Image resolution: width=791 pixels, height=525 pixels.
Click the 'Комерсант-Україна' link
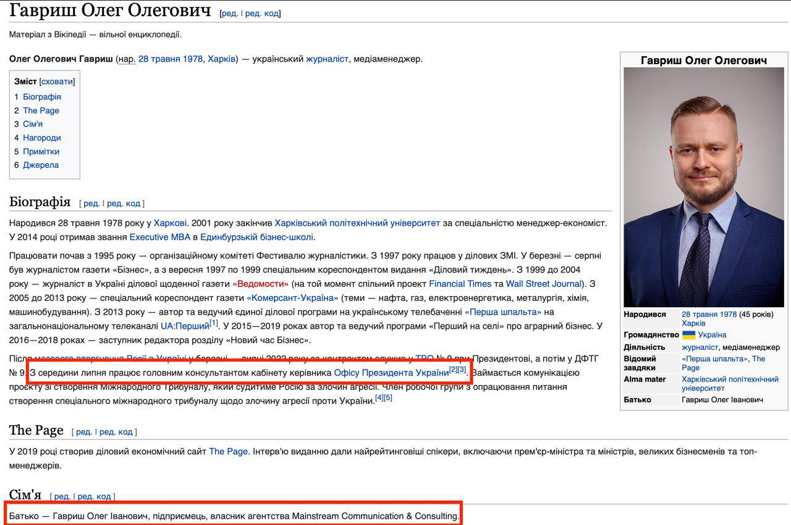click(x=292, y=298)
